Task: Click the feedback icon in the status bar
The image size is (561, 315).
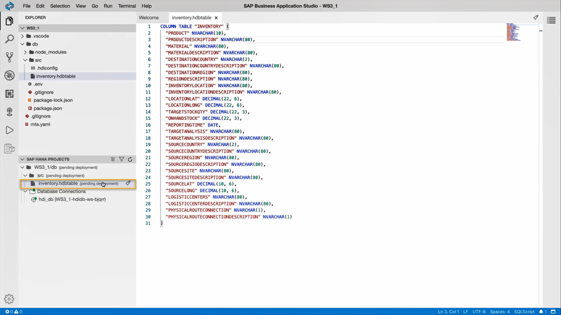Action: coord(554,312)
